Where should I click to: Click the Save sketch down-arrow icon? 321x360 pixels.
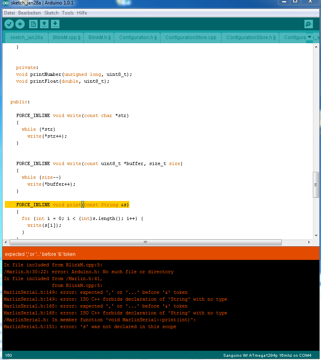click(55, 24)
